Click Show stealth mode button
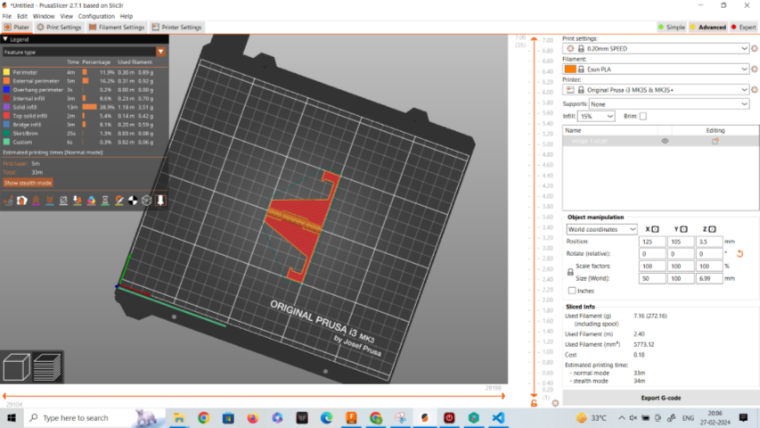 tap(28, 183)
